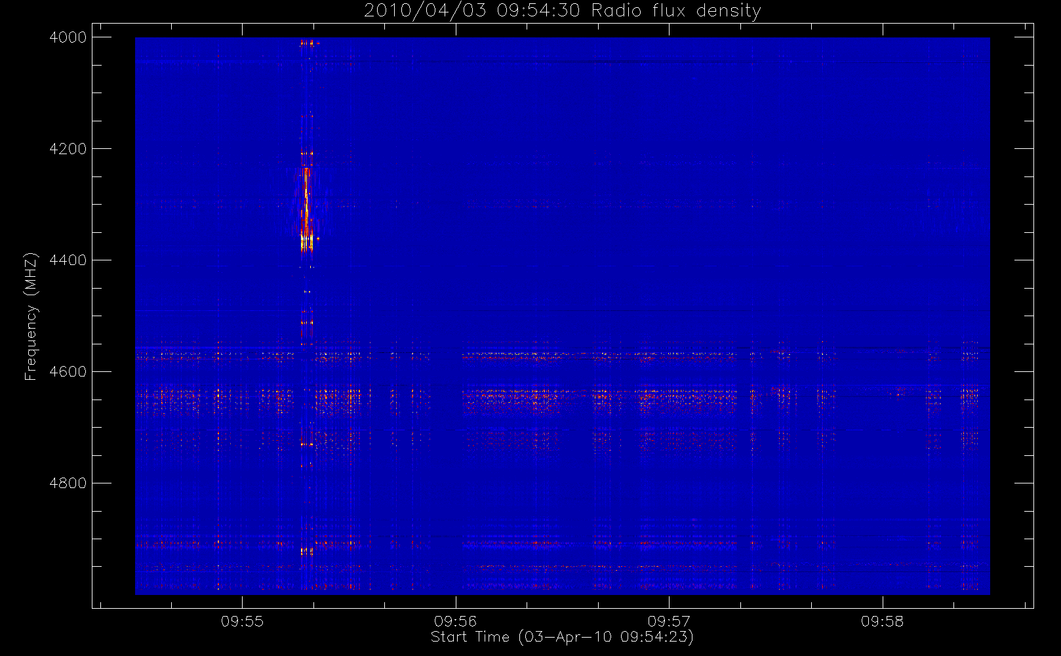Click the 4400 frequency tick label

coord(68,260)
